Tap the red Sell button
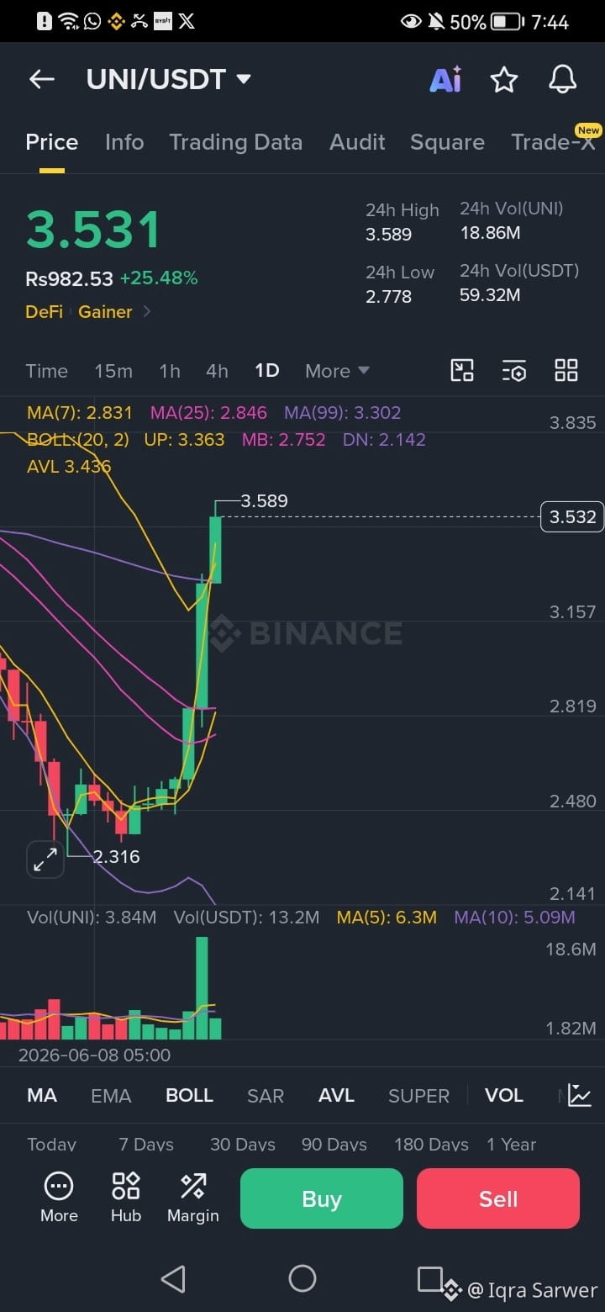Screen dimensions: 605x1312 [x=498, y=1198]
